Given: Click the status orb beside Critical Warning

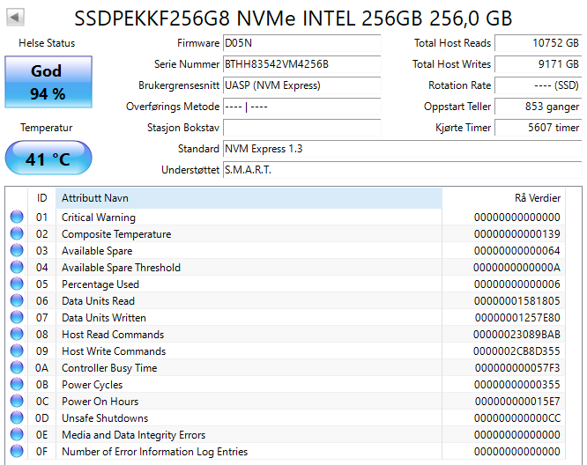Looking at the screenshot, I should coord(17,218).
